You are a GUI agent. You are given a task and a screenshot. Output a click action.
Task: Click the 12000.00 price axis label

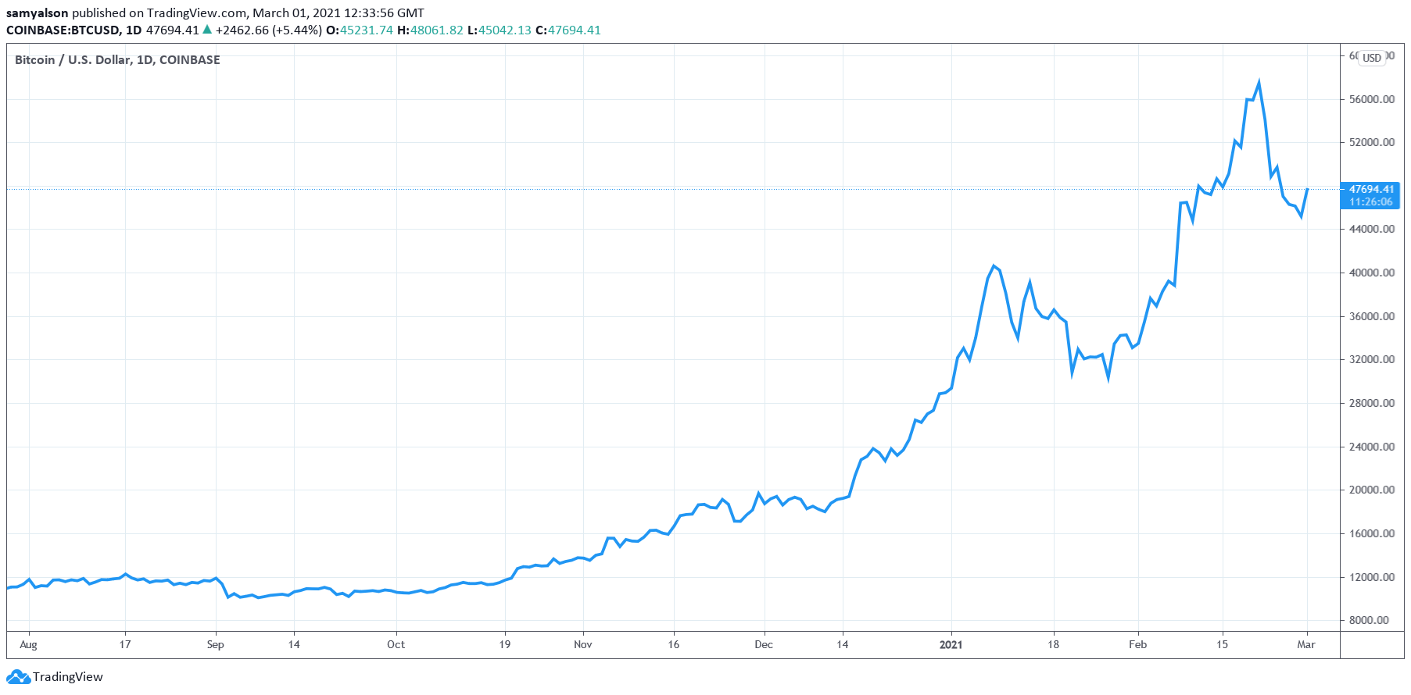(x=1372, y=577)
